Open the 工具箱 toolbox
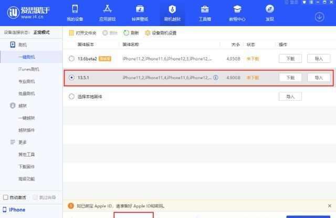 pos(205,13)
